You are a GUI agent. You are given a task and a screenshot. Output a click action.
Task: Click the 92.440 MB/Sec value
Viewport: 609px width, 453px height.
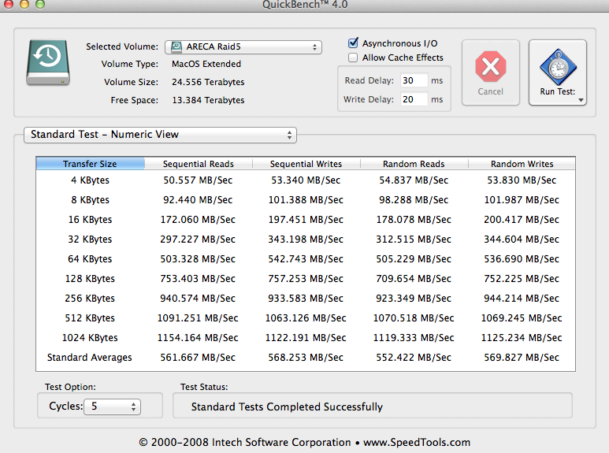click(198, 200)
